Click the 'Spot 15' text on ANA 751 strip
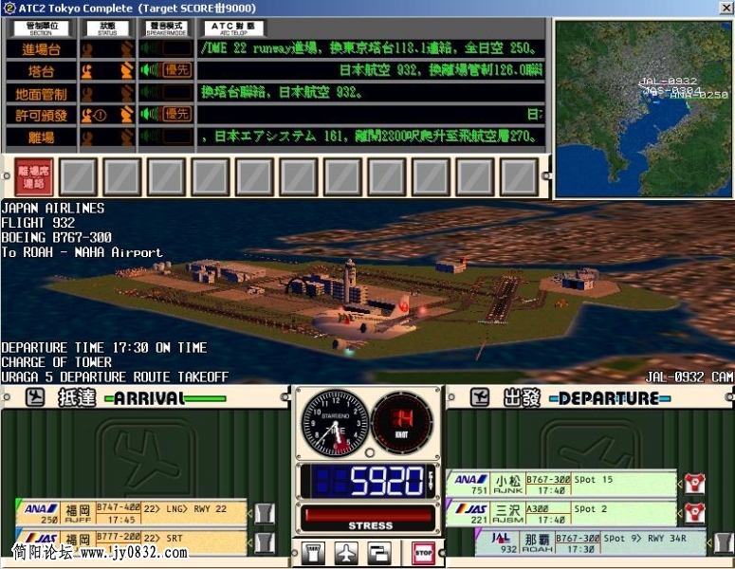This screenshot has width=735, height=569. tap(594, 480)
